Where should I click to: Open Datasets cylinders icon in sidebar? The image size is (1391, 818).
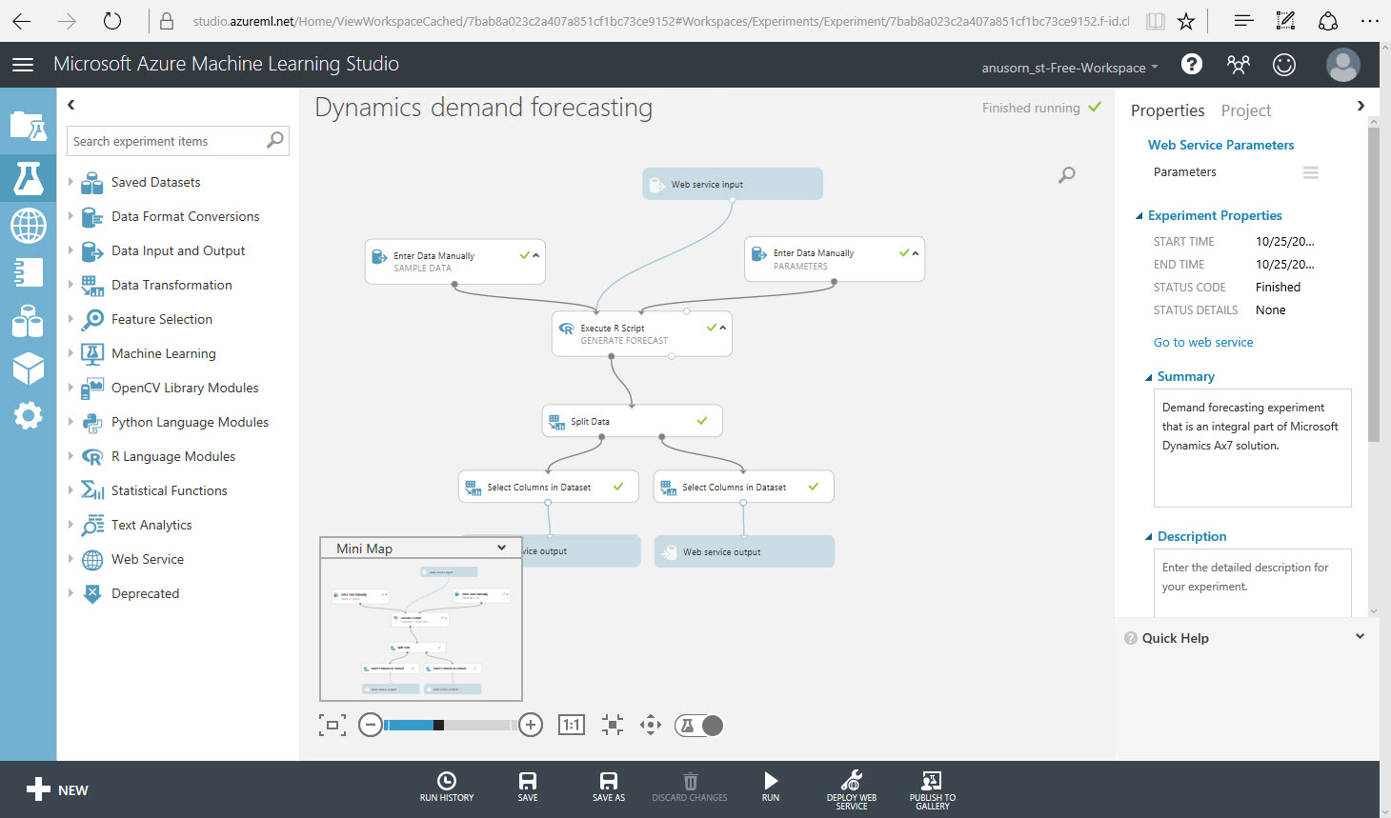[x=28, y=321]
